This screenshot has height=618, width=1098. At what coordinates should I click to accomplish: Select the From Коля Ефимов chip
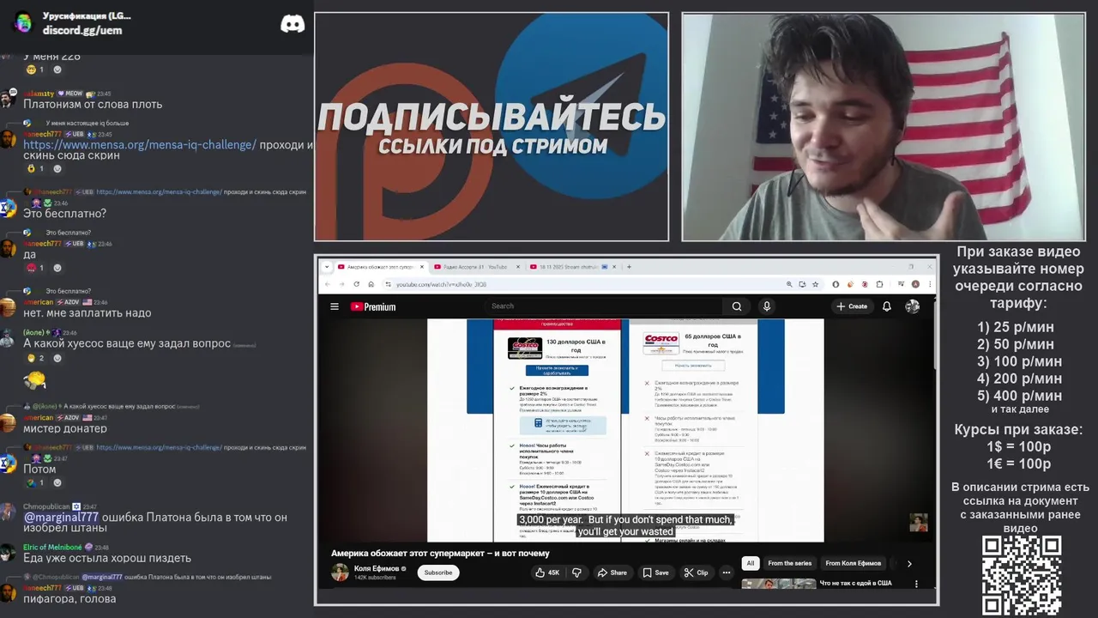pos(853,563)
